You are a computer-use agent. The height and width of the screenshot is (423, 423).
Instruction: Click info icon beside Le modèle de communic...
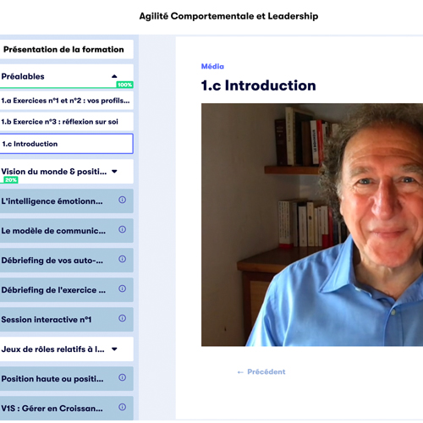pos(122,229)
